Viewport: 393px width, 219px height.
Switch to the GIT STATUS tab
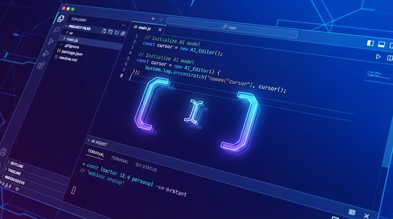(146, 167)
